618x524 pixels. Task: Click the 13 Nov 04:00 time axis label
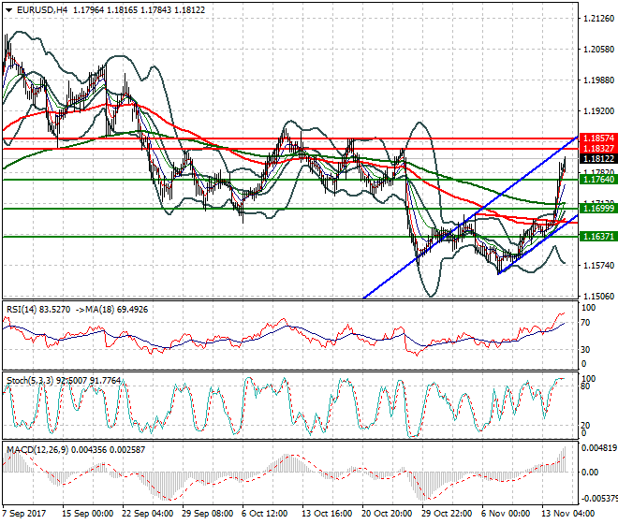click(567, 514)
